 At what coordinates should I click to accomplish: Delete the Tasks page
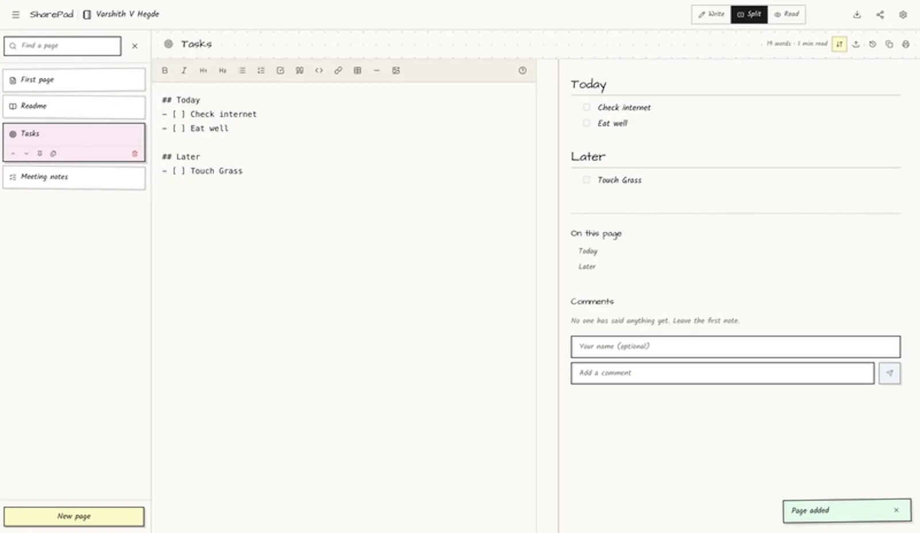[x=135, y=153]
